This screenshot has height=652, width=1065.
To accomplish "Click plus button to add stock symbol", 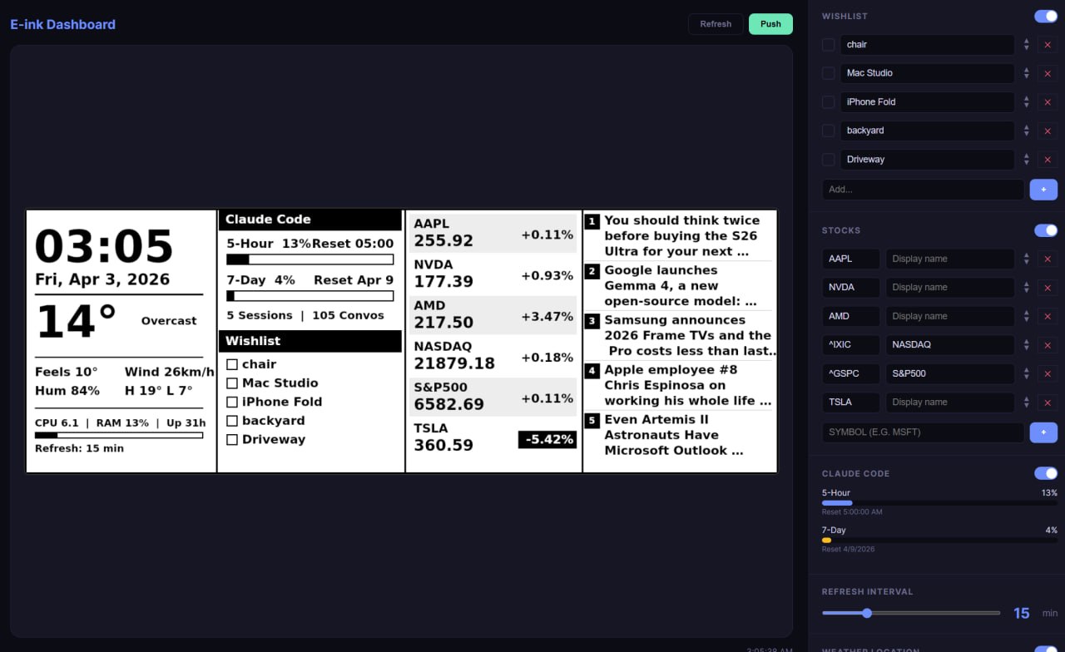I will point(1043,432).
